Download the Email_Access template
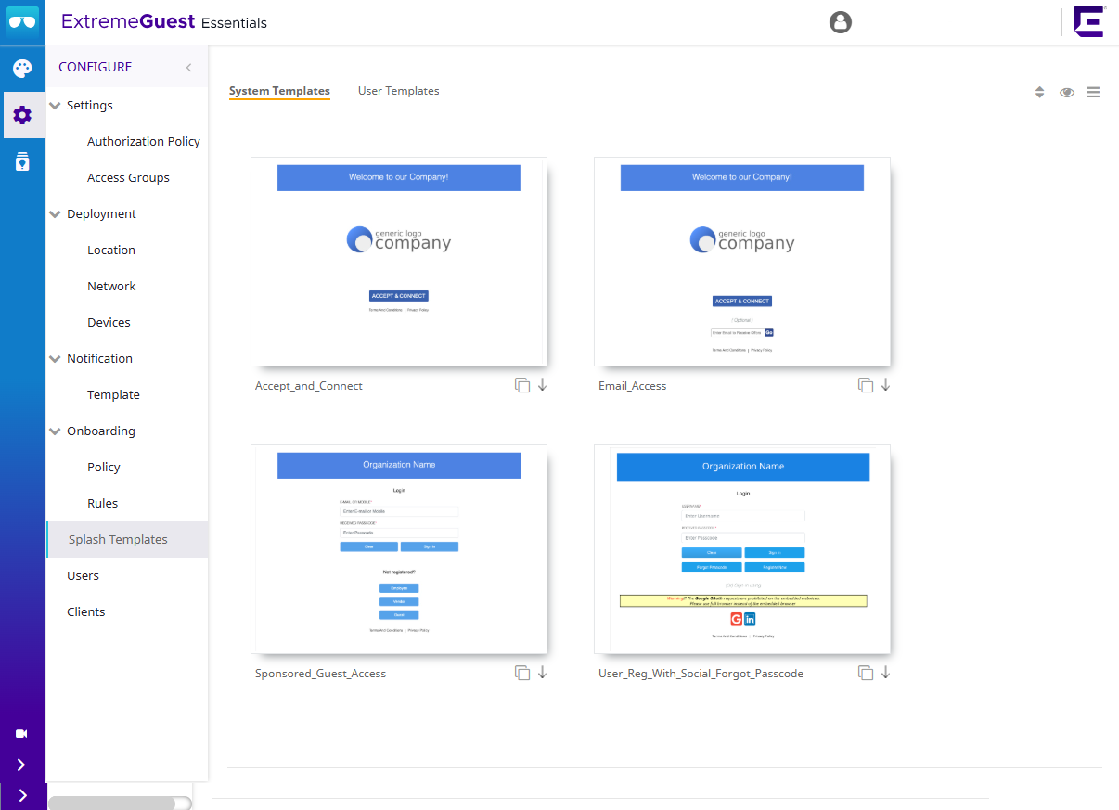Viewport: 1119px width, 810px height. point(884,383)
